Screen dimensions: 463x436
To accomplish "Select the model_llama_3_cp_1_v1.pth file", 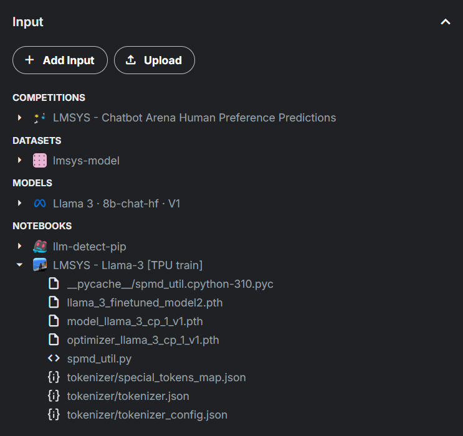I will click(135, 321).
